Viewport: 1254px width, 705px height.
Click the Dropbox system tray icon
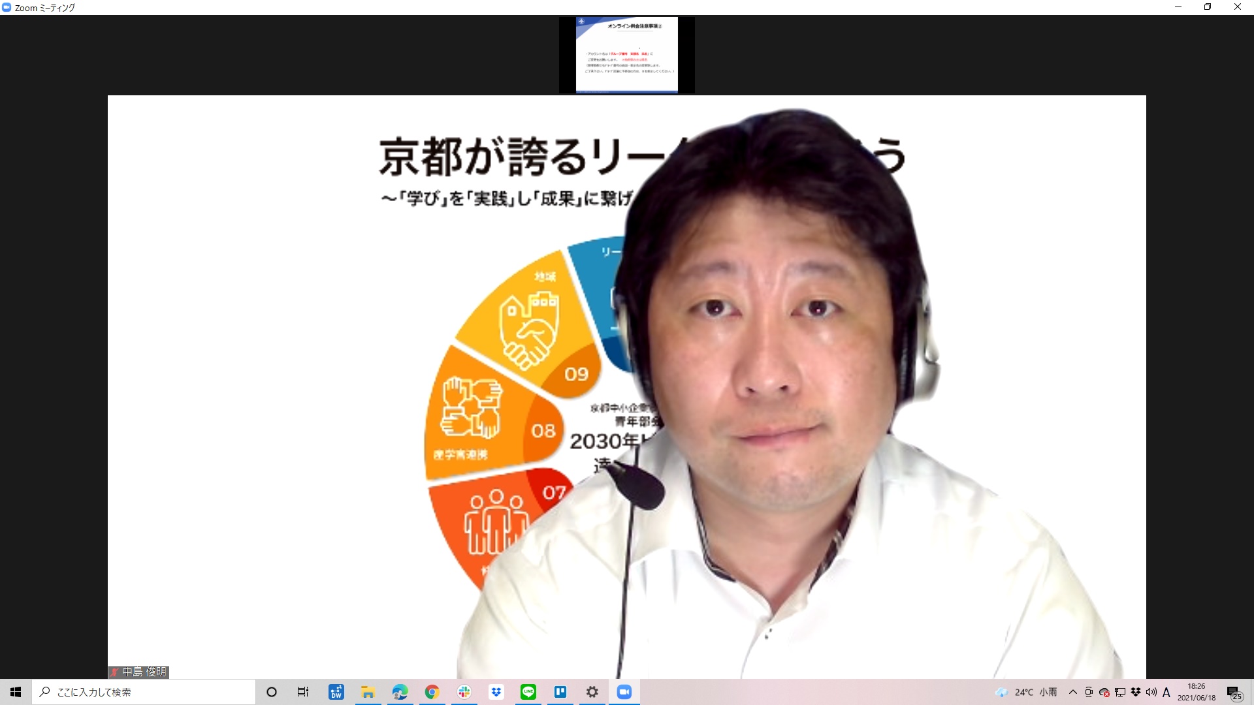point(1135,692)
